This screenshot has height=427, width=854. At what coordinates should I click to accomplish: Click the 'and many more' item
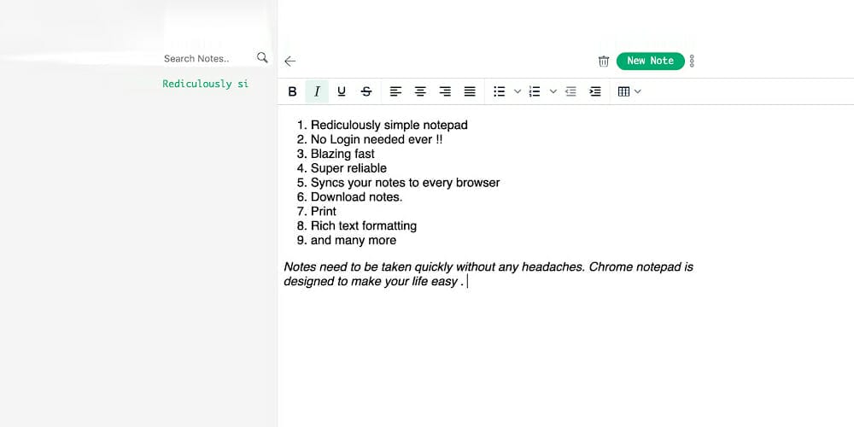click(x=354, y=240)
